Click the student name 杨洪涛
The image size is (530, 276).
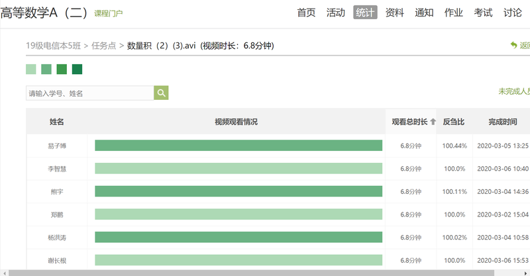click(57, 238)
